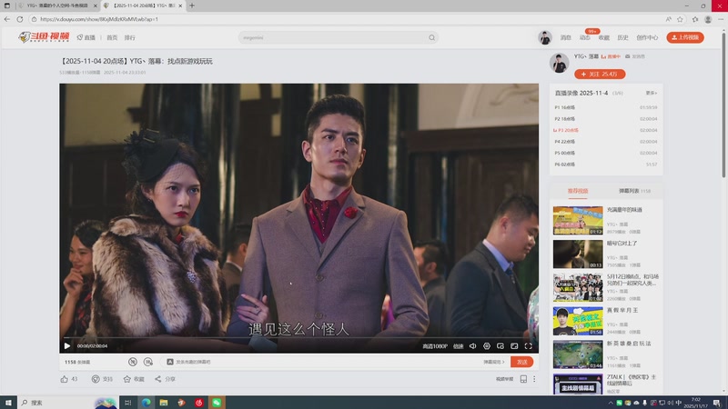The height and width of the screenshot is (409, 728).
Task: Support the video with the coin icon
Action: (x=96, y=379)
